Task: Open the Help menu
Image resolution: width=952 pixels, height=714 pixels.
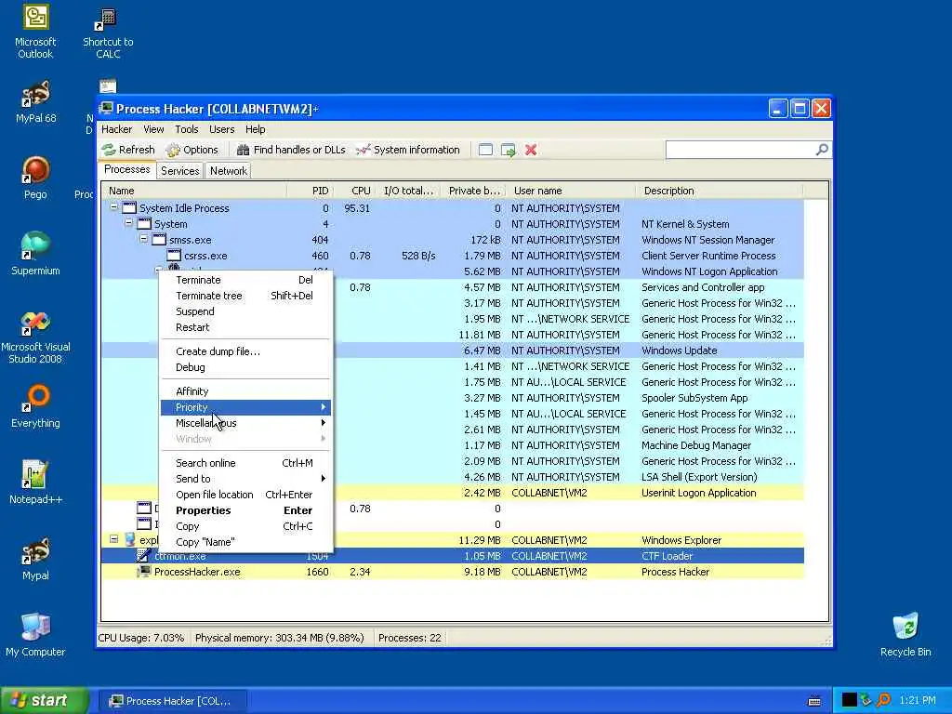Action: (x=255, y=129)
